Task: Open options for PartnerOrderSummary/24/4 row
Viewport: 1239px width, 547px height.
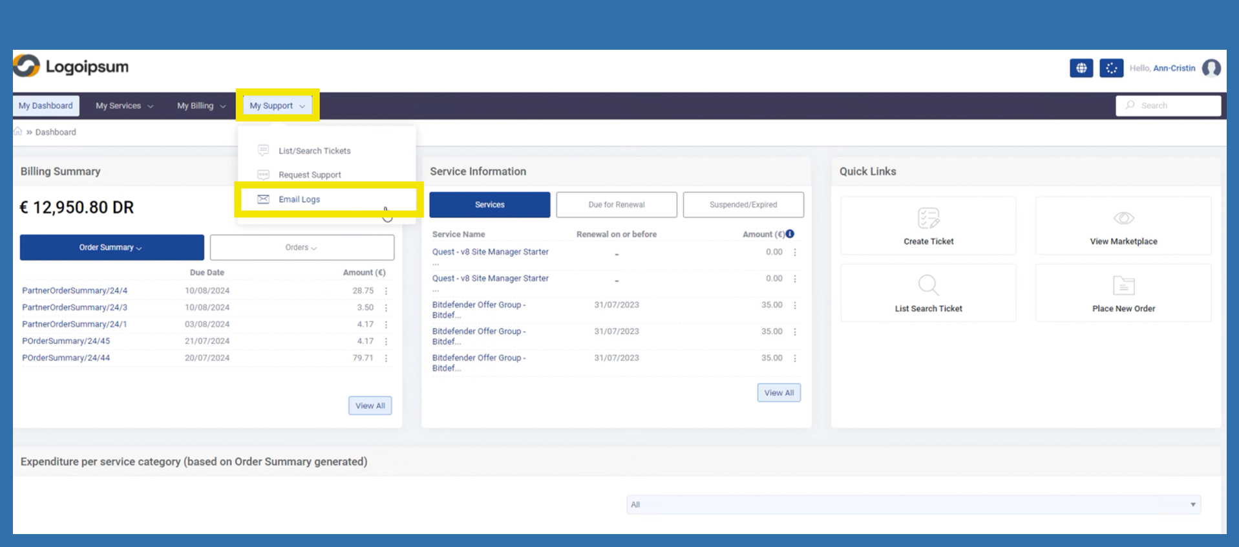Action: 387,291
